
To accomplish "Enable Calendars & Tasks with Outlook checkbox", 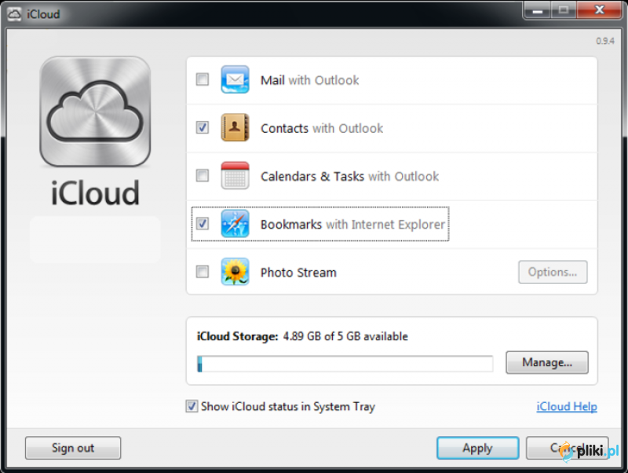I will [x=203, y=175].
